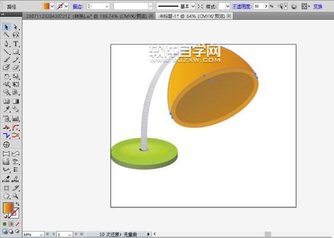Select the Mesh tool
The image size is (334, 238).
coord(6,101)
